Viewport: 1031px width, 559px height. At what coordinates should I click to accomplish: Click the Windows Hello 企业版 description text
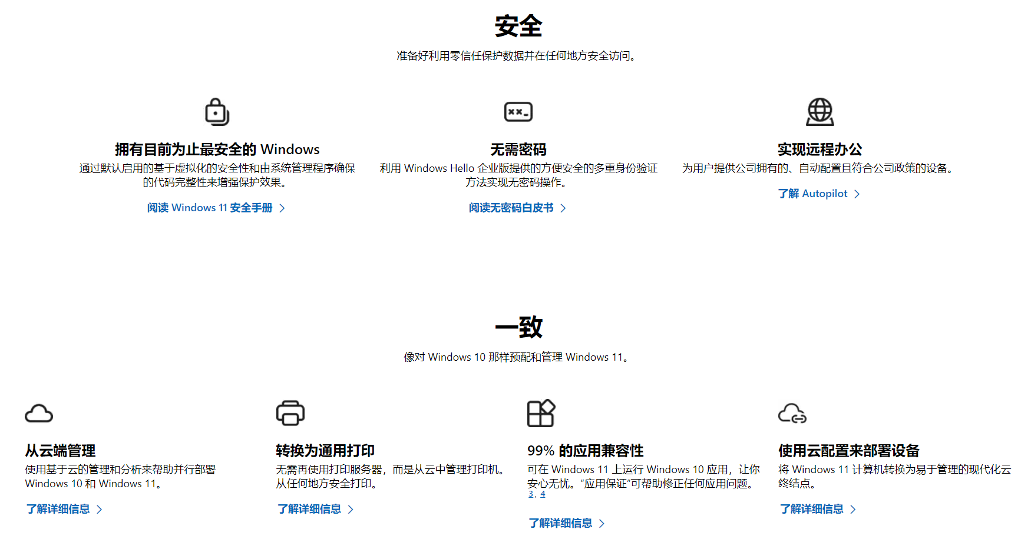(518, 175)
